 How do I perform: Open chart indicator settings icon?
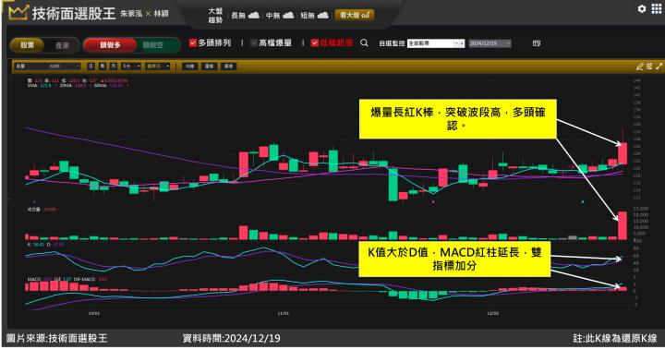pos(649,66)
